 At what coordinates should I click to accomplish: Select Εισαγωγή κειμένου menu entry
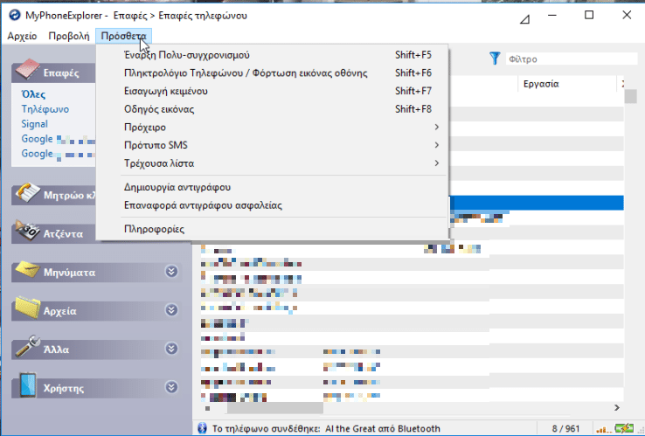click(x=273, y=91)
